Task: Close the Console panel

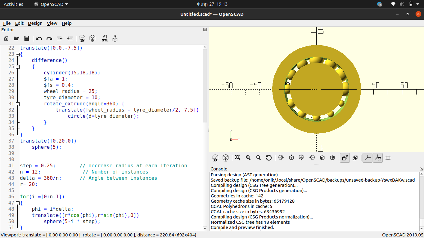Action: pos(422,169)
